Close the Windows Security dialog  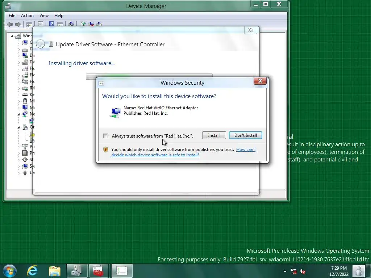[260, 81]
